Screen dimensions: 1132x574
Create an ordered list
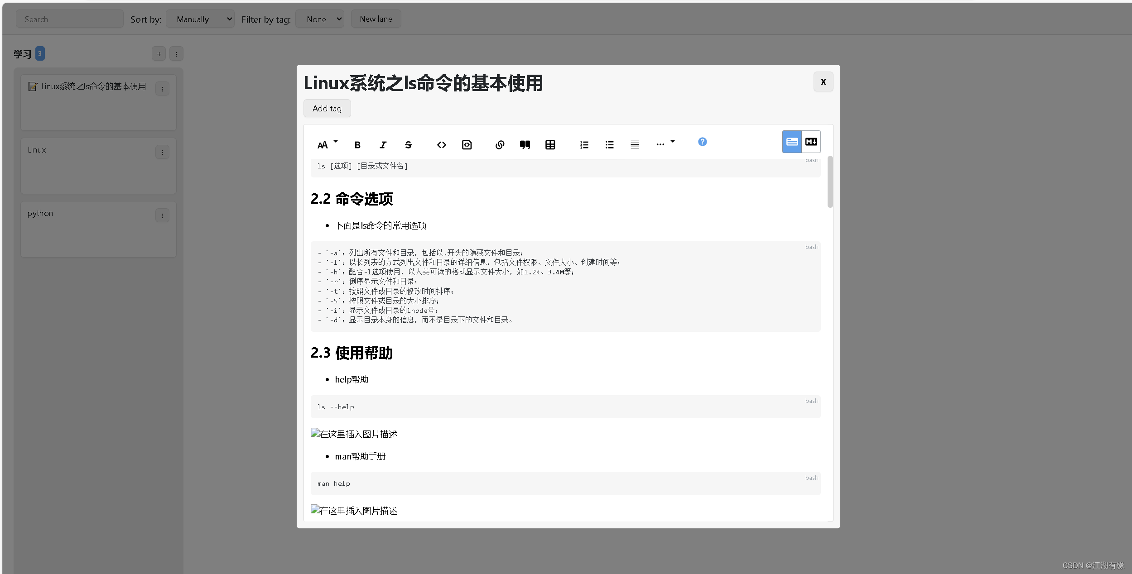point(583,144)
